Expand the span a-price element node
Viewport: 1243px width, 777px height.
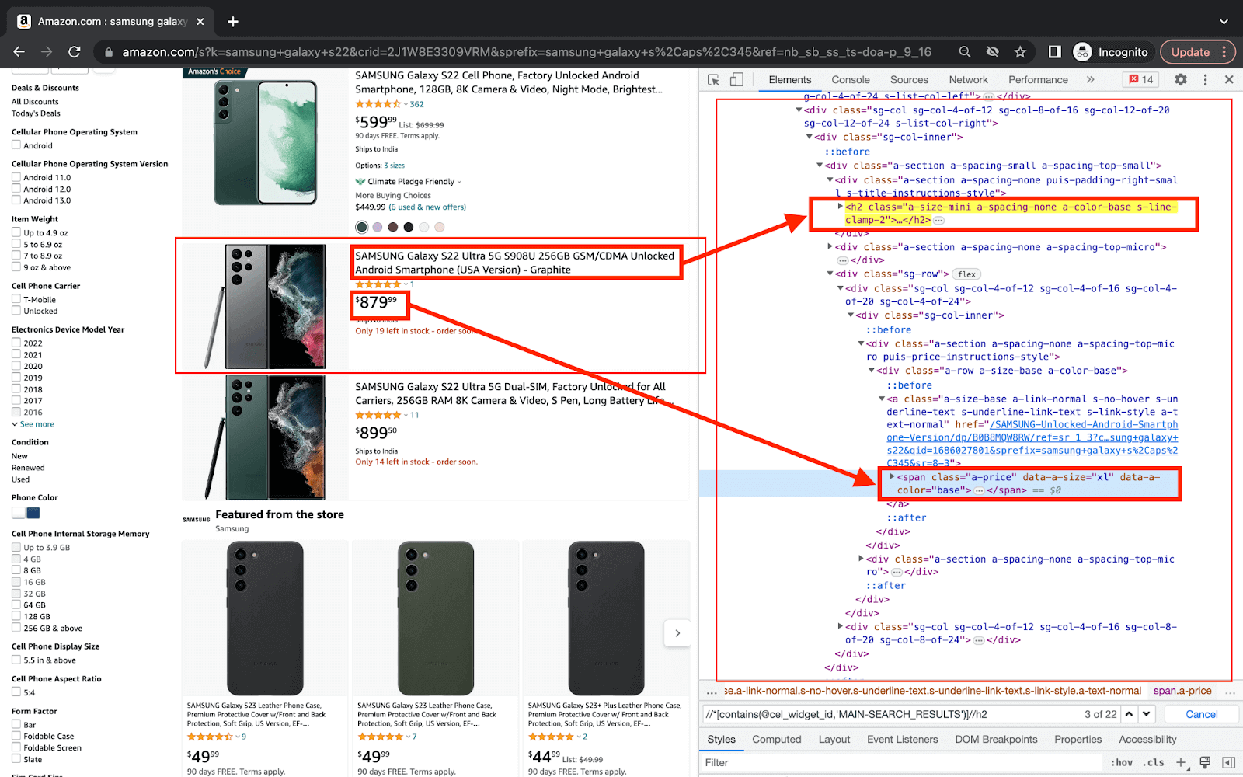click(x=892, y=477)
